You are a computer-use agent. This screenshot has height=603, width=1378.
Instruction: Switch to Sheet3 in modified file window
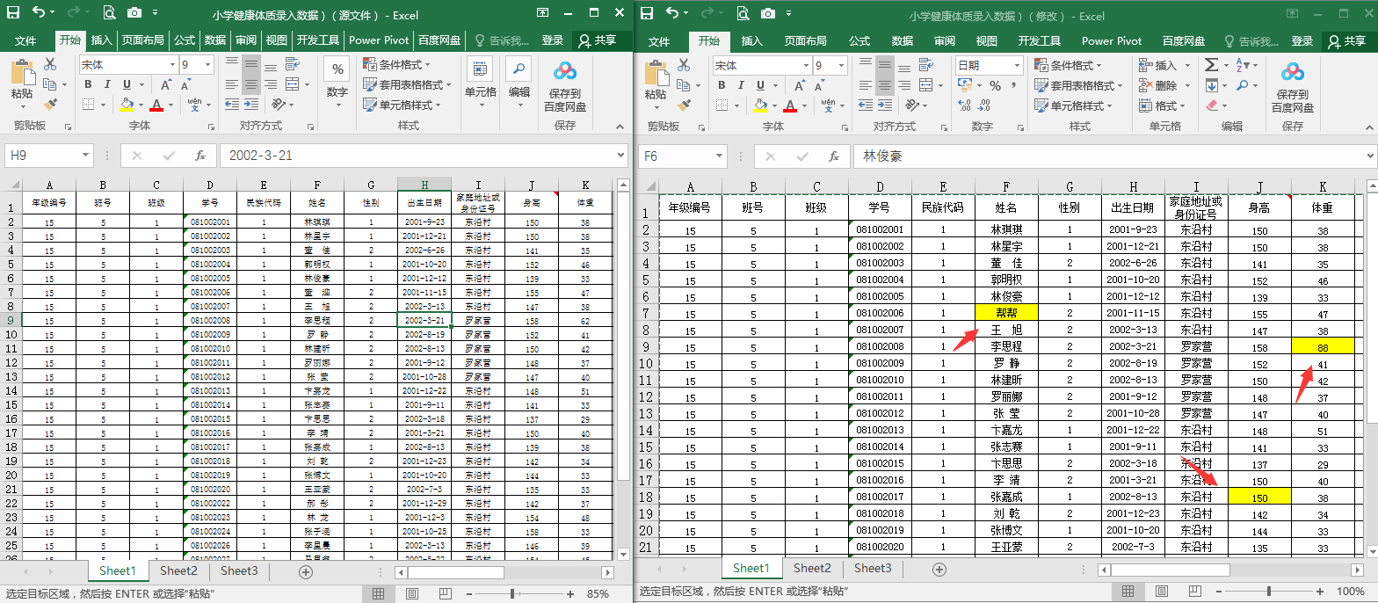click(x=873, y=569)
